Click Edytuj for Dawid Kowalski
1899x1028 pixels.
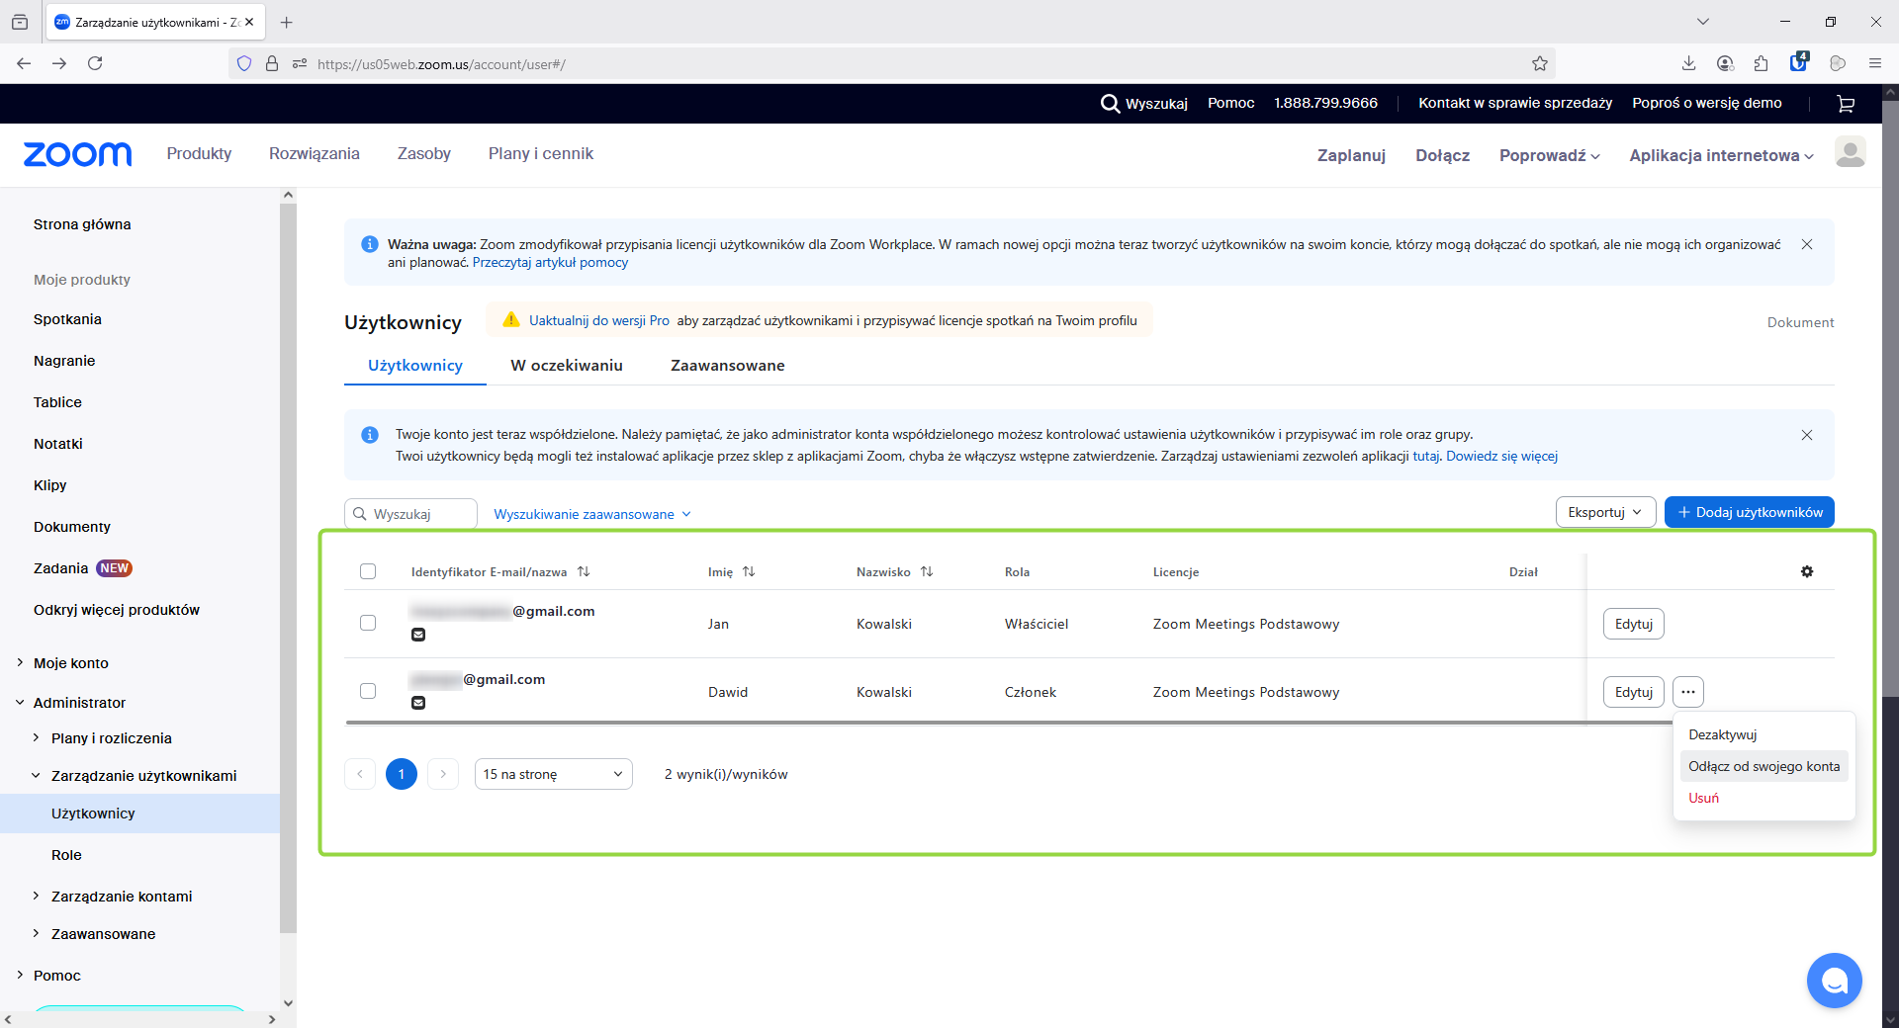(1634, 692)
